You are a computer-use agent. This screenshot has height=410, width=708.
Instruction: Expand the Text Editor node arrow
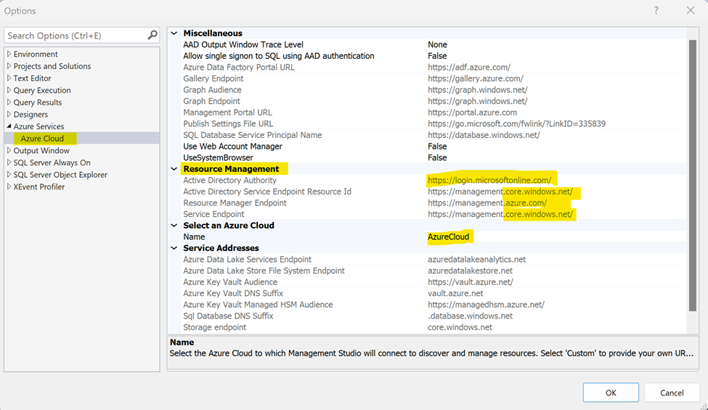[9, 78]
